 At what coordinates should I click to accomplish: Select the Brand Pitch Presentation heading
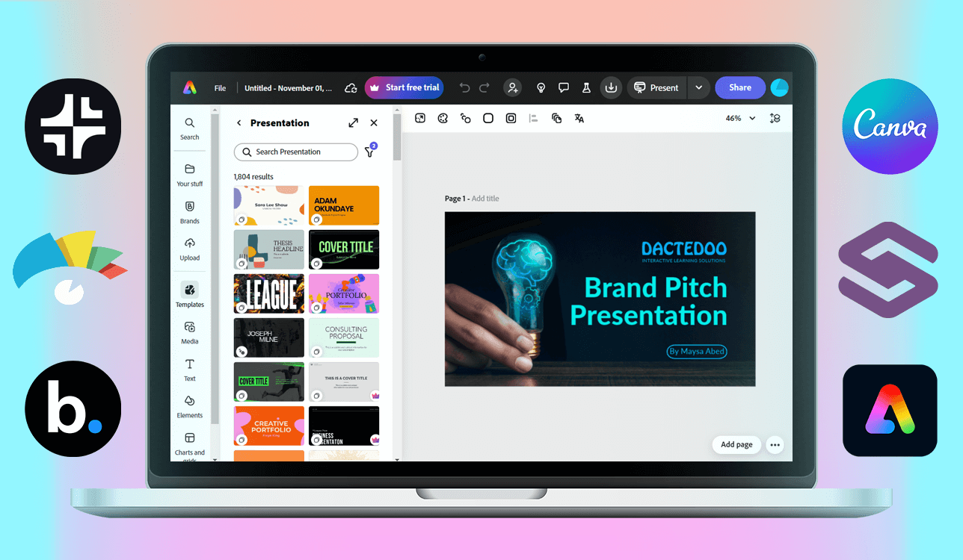click(x=649, y=302)
